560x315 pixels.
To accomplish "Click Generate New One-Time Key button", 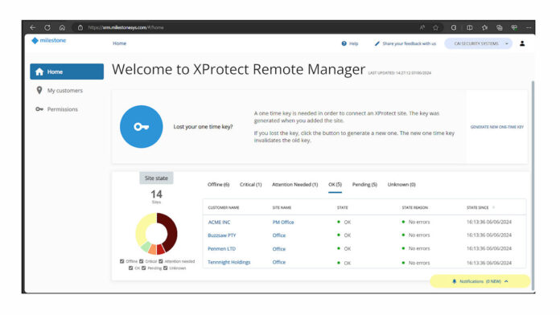I will 496,127.
